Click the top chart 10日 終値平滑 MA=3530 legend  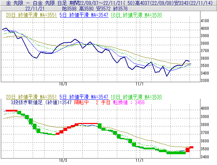click(136, 15)
